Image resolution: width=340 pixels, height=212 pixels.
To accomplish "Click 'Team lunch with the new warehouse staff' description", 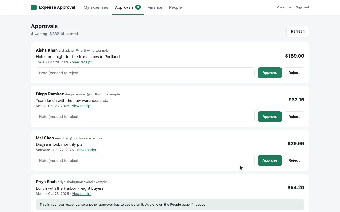I will tap(73, 101).
